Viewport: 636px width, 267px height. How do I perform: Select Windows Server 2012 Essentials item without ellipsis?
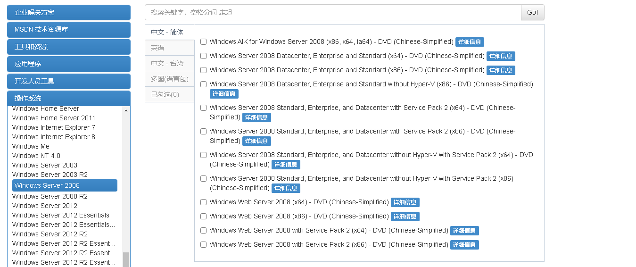pyautogui.click(x=61, y=215)
